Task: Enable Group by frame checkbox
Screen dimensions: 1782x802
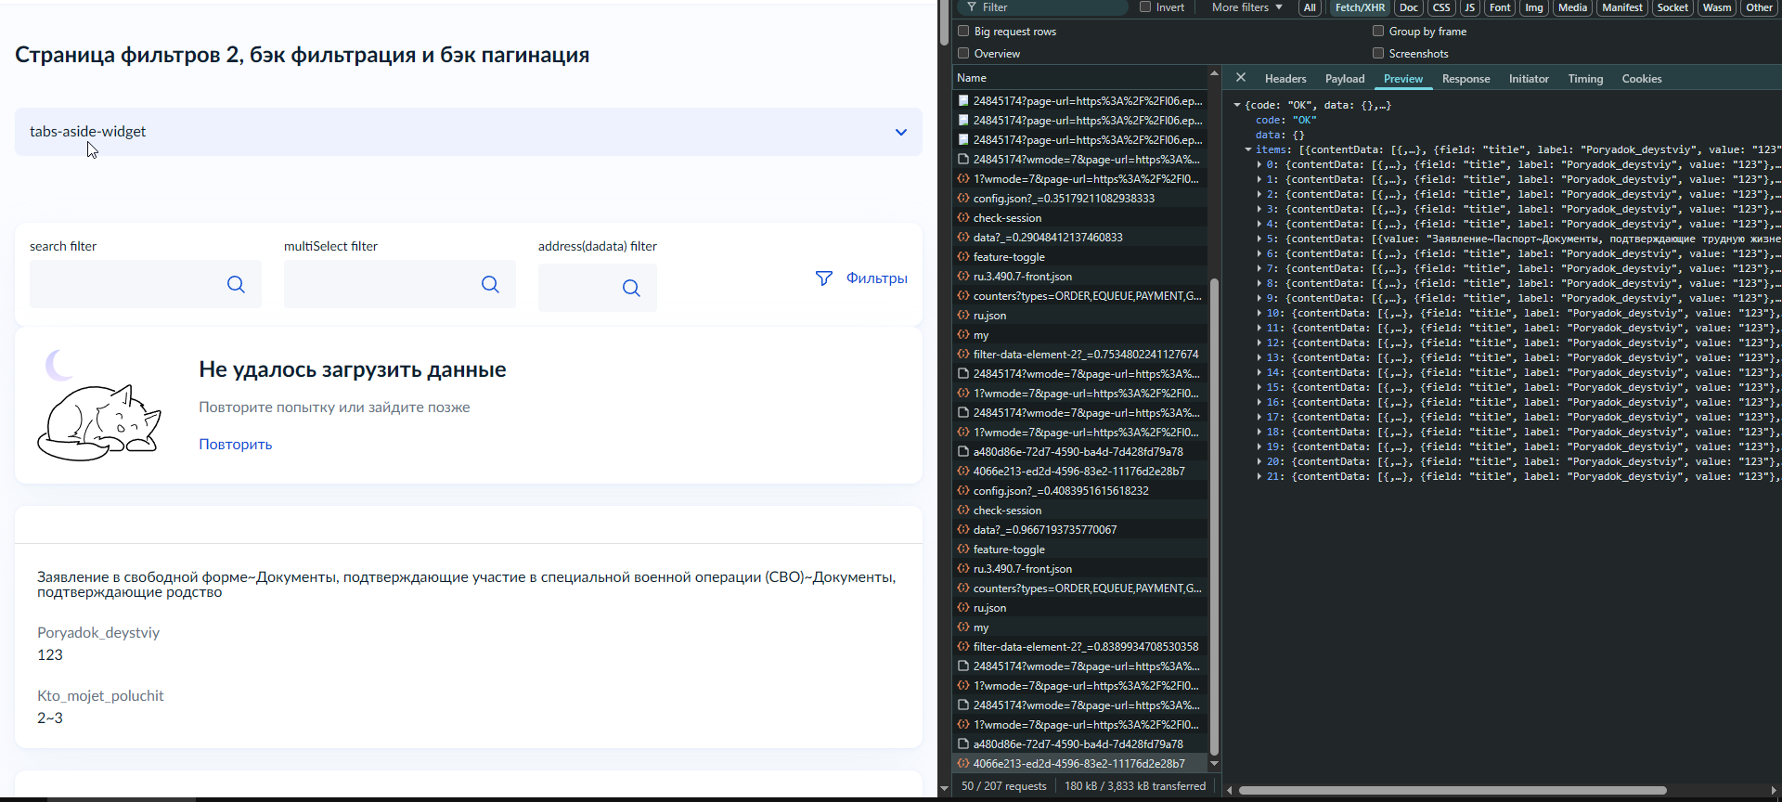Action: [1378, 32]
